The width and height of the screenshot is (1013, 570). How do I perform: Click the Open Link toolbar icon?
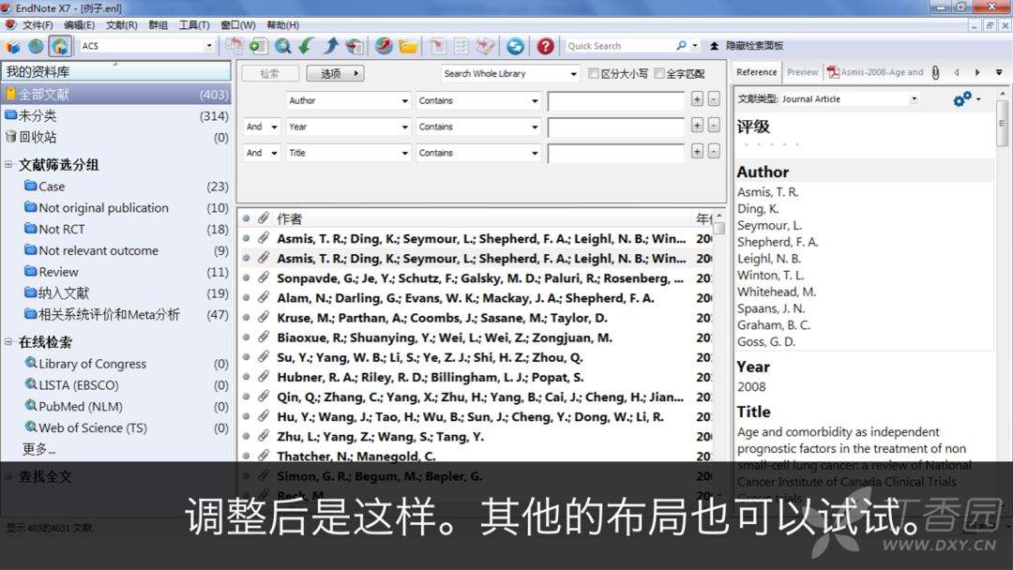(x=384, y=46)
